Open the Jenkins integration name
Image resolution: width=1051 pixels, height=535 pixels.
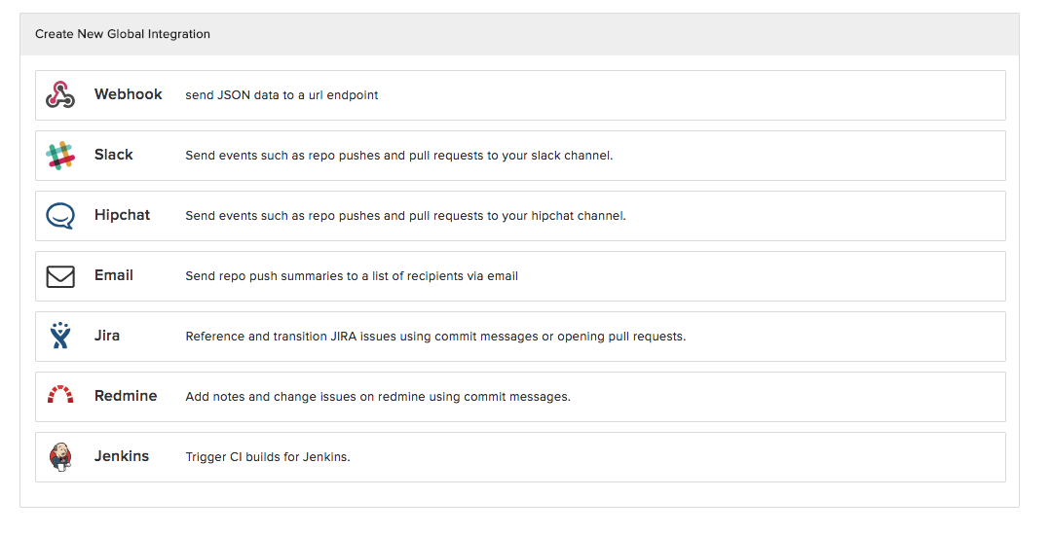tap(122, 456)
